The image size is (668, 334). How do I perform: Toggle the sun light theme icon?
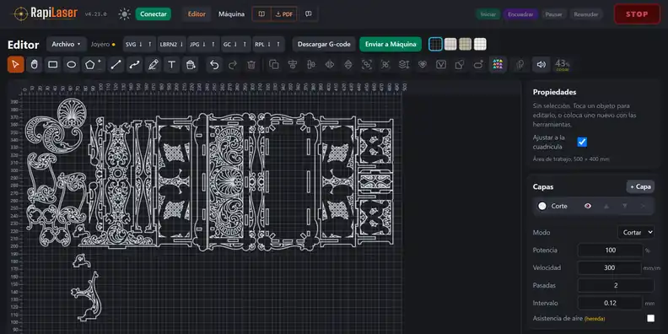[124, 14]
